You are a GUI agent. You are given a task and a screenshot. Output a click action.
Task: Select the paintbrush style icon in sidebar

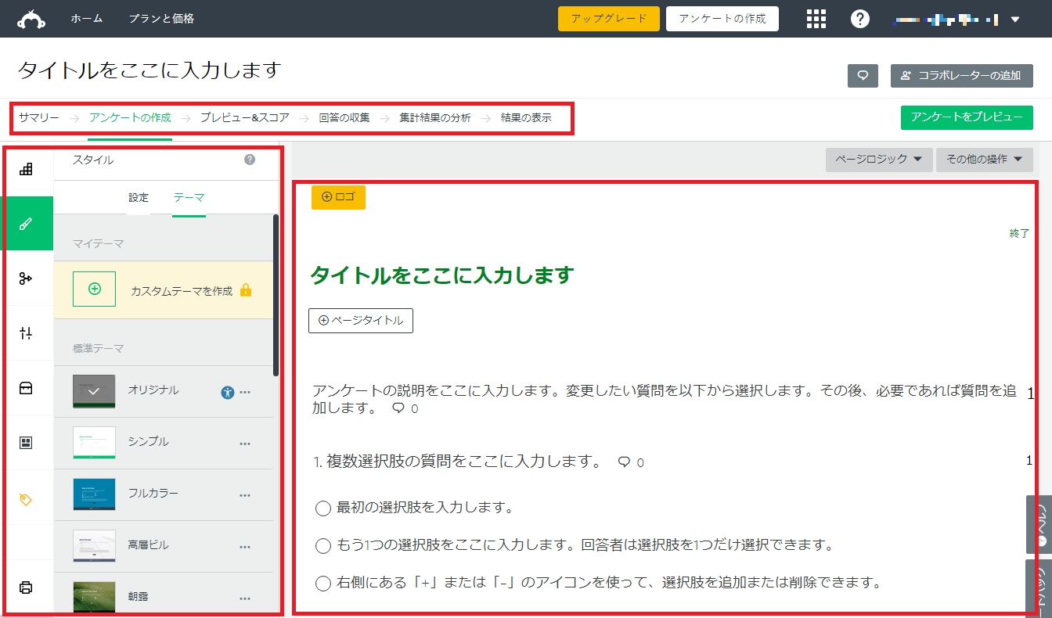(26, 224)
